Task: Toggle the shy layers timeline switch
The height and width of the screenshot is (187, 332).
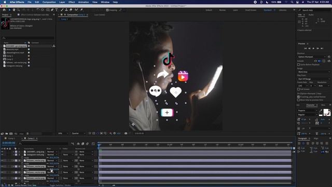Action: 78,144
